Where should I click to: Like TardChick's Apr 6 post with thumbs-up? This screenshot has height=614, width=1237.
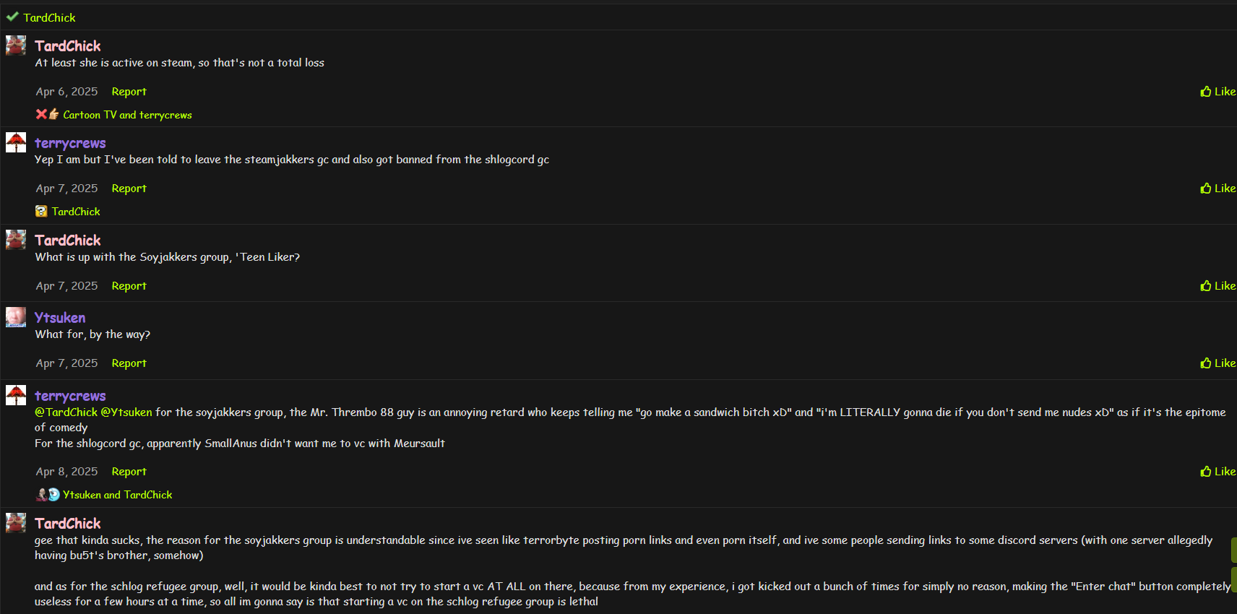1217,92
